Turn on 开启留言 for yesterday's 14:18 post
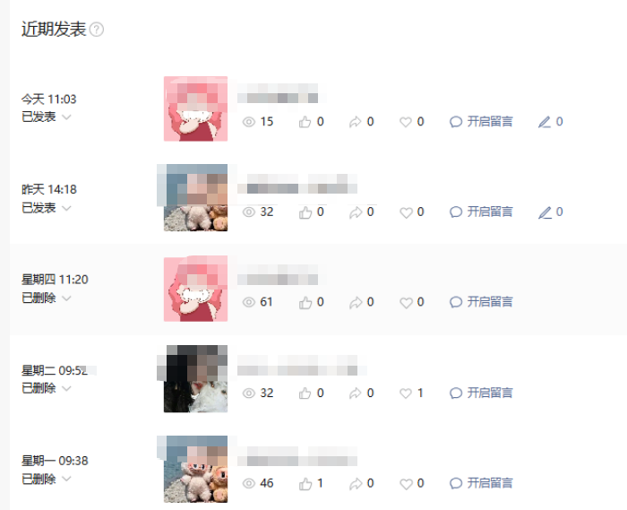 (481, 212)
